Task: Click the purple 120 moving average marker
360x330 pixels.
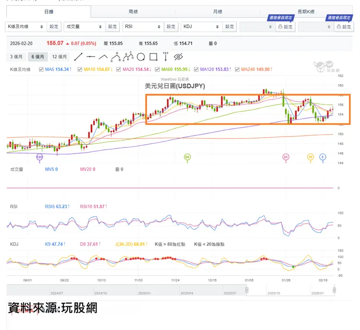Action: pyautogui.click(x=39, y=157)
